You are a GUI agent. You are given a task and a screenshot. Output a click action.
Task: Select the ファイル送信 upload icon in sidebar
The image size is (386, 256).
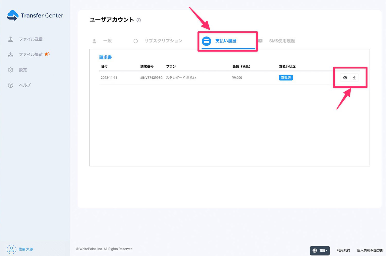coord(11,39)
